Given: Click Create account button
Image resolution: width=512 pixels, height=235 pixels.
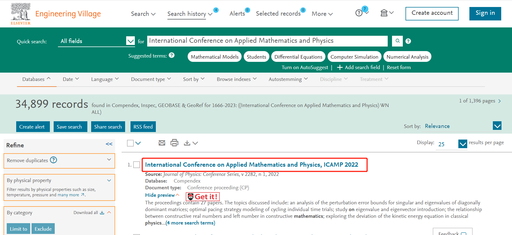Looking at the screenshot, I should click(x=432, y=13).
